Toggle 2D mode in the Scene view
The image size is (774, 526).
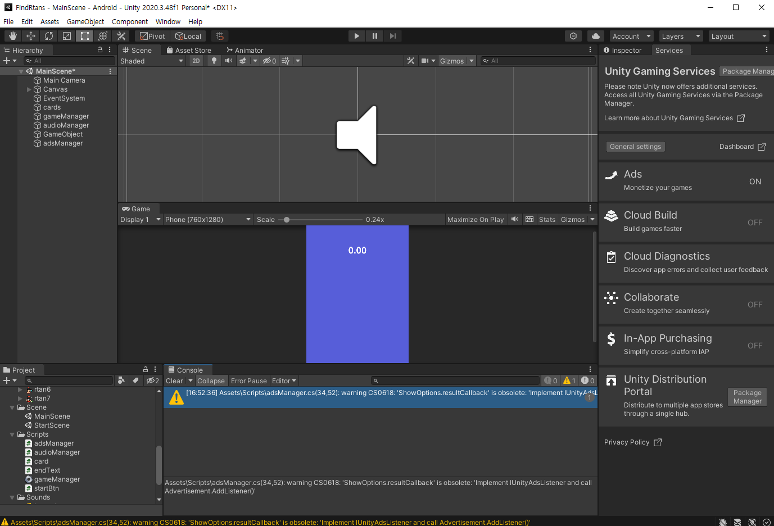[196, 61]
